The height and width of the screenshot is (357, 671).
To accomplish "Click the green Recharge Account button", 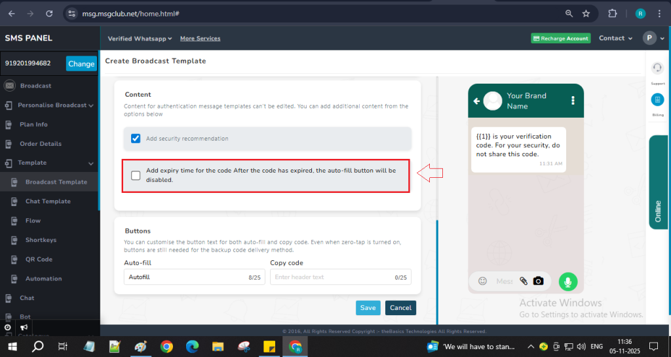I will point(560,39).
